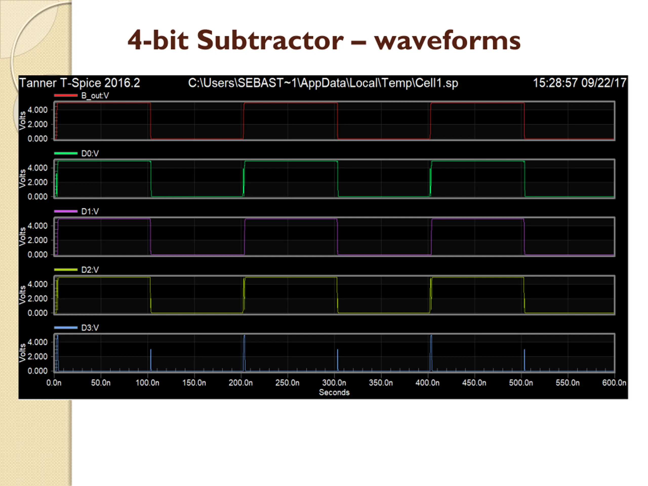Screen dimensions: 648x486
Task: Click the 2.000 tick on D0 plot
Action: [37, 183]
